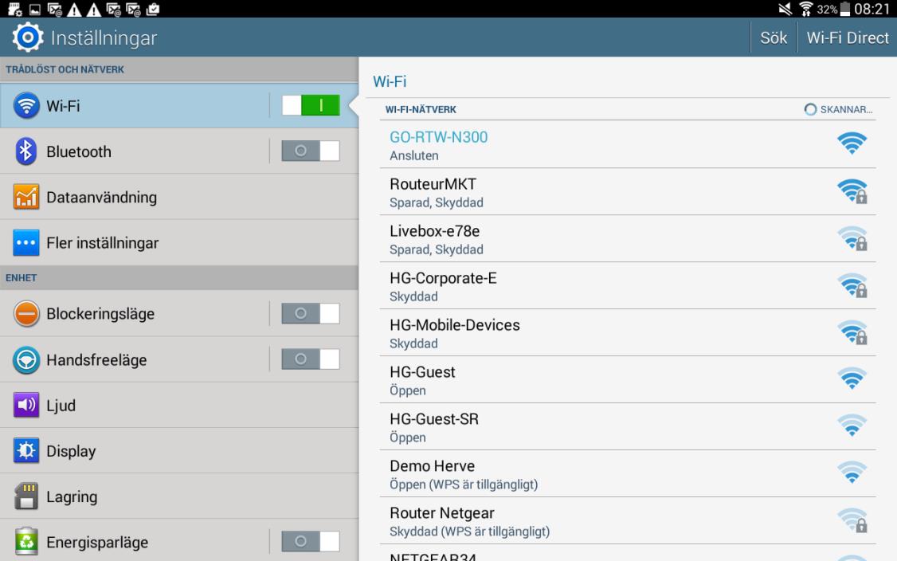This screenshot has height=561, width=897.
Task: Open Lagring settings
Action: [179, 496]
